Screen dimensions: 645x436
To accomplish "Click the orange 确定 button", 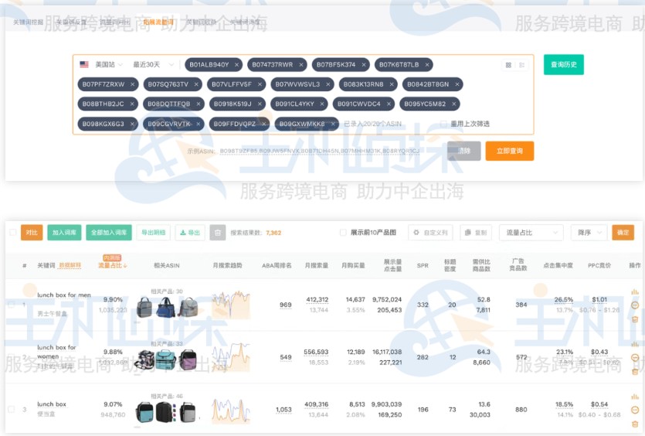I will tap(623, 233).
